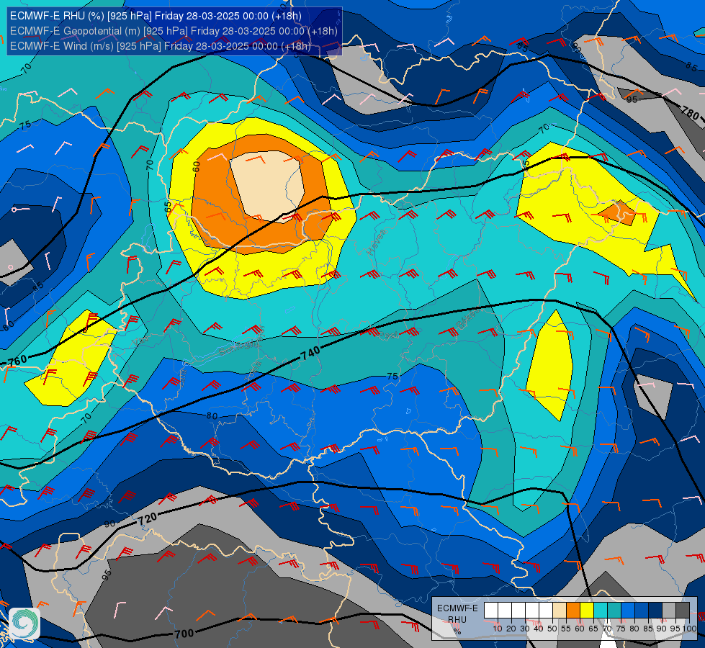The height and width of the screenshot is (648, 705).
Task: Select the ECMWF-E Wind (m/s) title line
Action: [161, 46]
